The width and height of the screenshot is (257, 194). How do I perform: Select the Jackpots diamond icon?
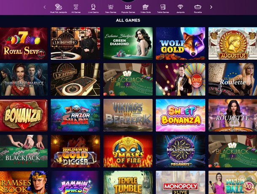tap(180, 7)
